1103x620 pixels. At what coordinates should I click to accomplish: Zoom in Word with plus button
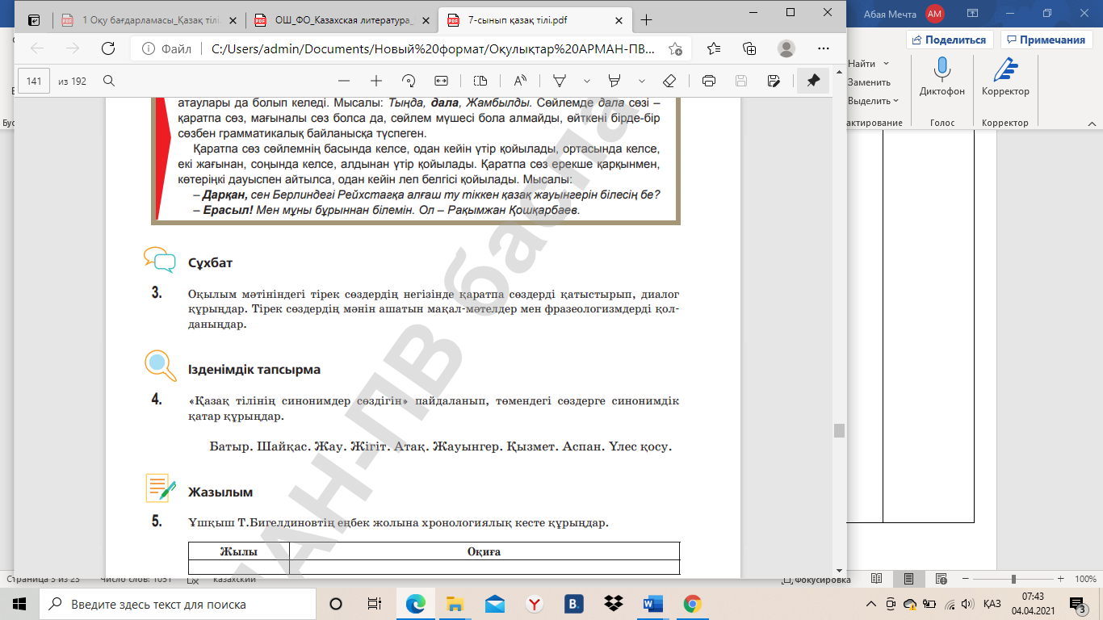[x=1062, y=580]
